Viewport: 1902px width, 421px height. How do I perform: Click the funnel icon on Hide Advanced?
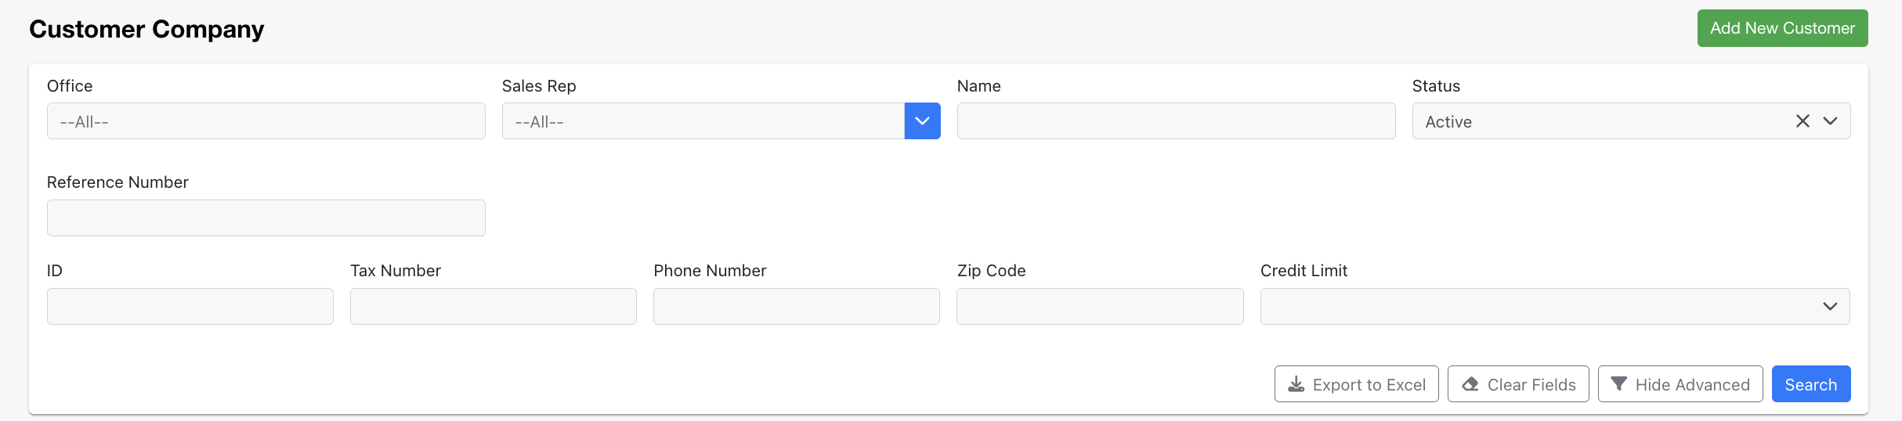point(1618,384)
